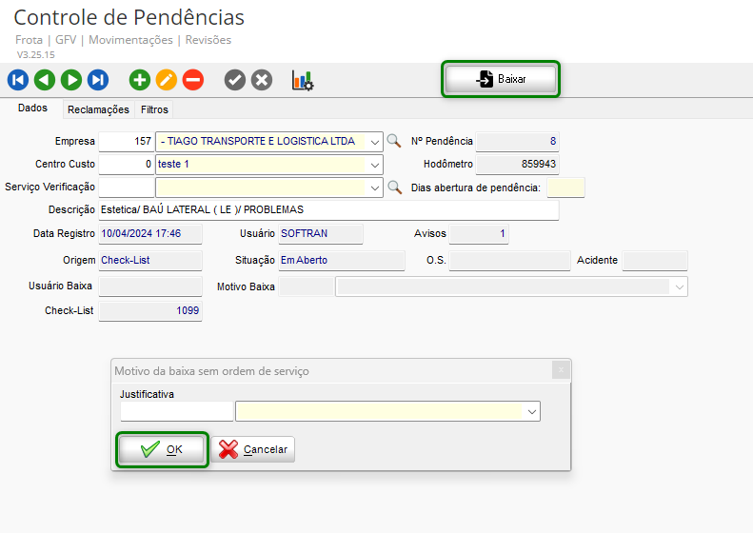The image size is (753, 533).
Task: Search Serviço Verificação with the magnifier icon
Action: (x=394, y=187)
